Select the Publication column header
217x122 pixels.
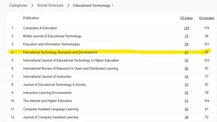[x=31, y=18]
